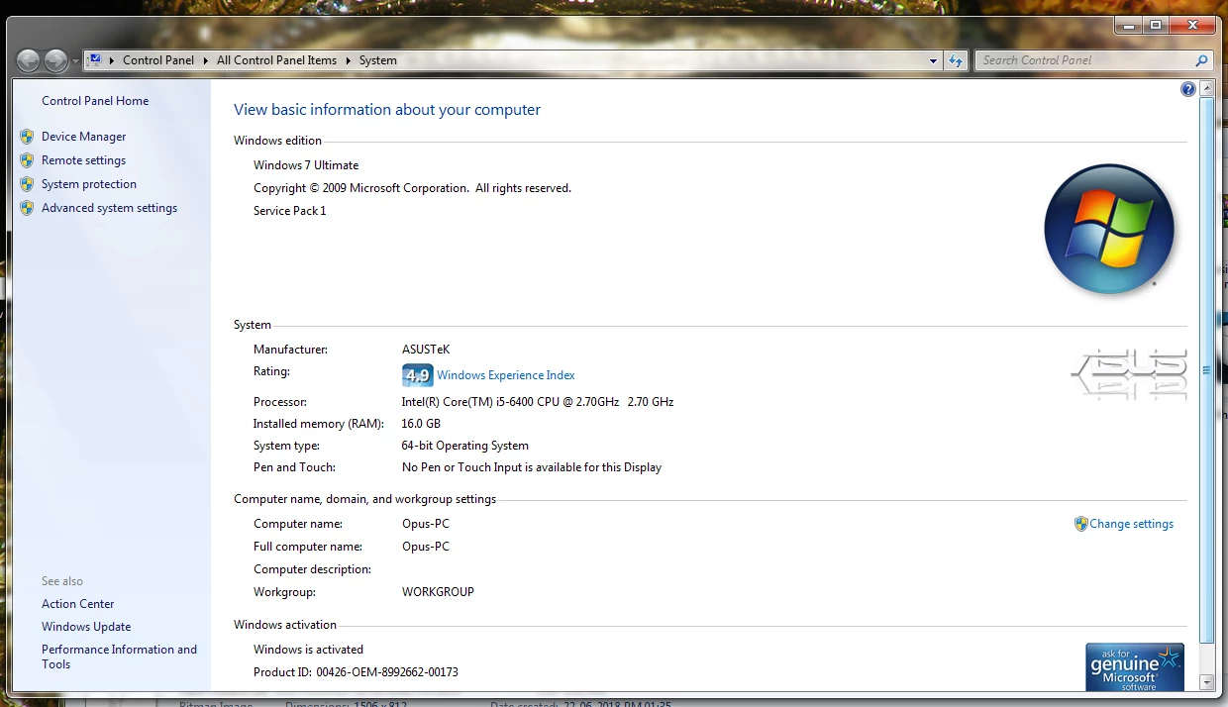Click Change settings link
The height and width of the screenshot is (707, 1228).
point(1131,524)
